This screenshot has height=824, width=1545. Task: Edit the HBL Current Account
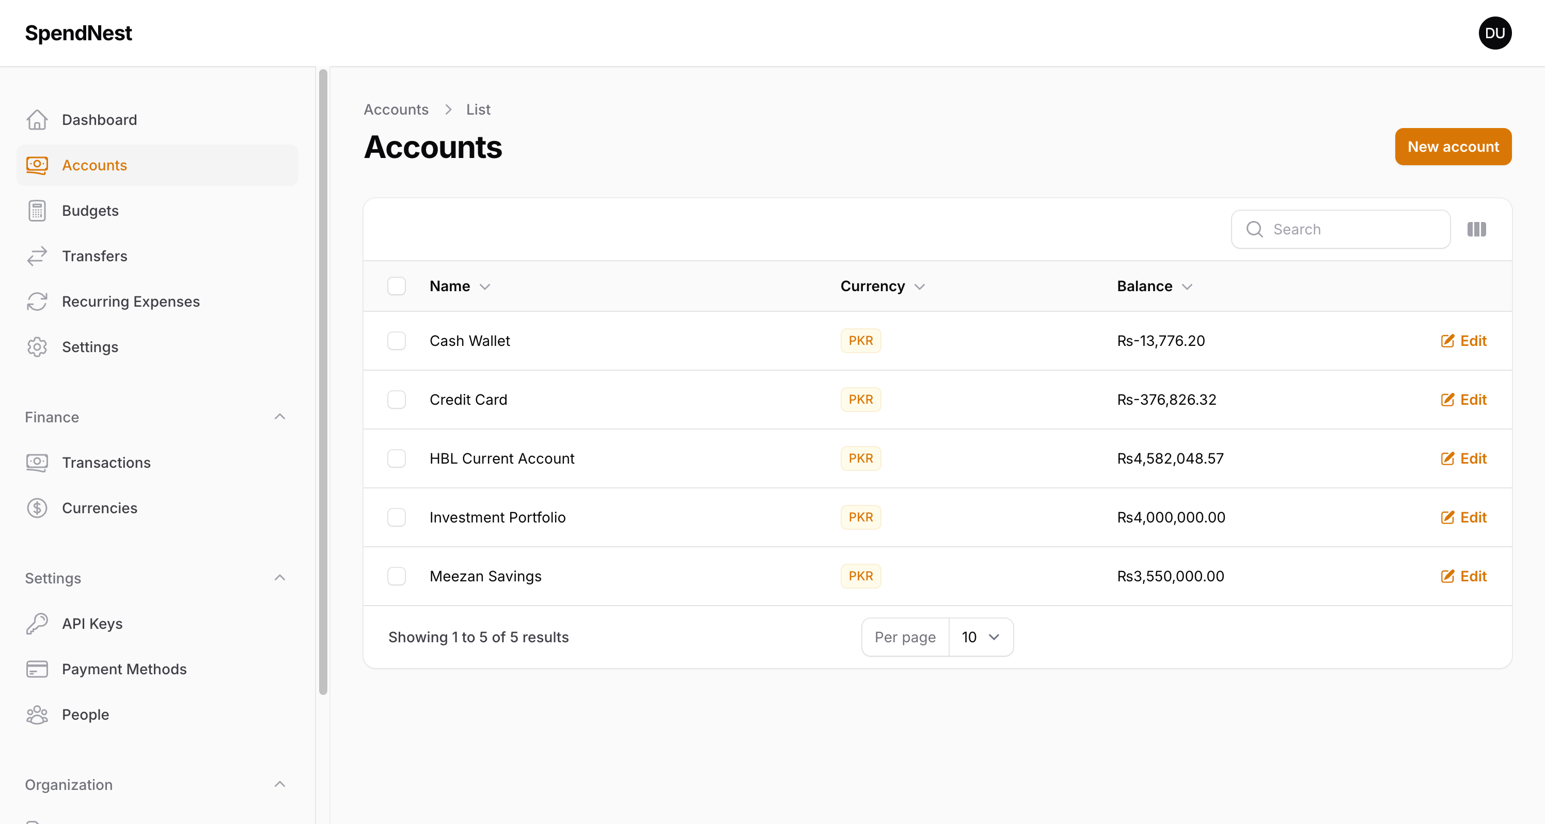[x=1463, y=459]
